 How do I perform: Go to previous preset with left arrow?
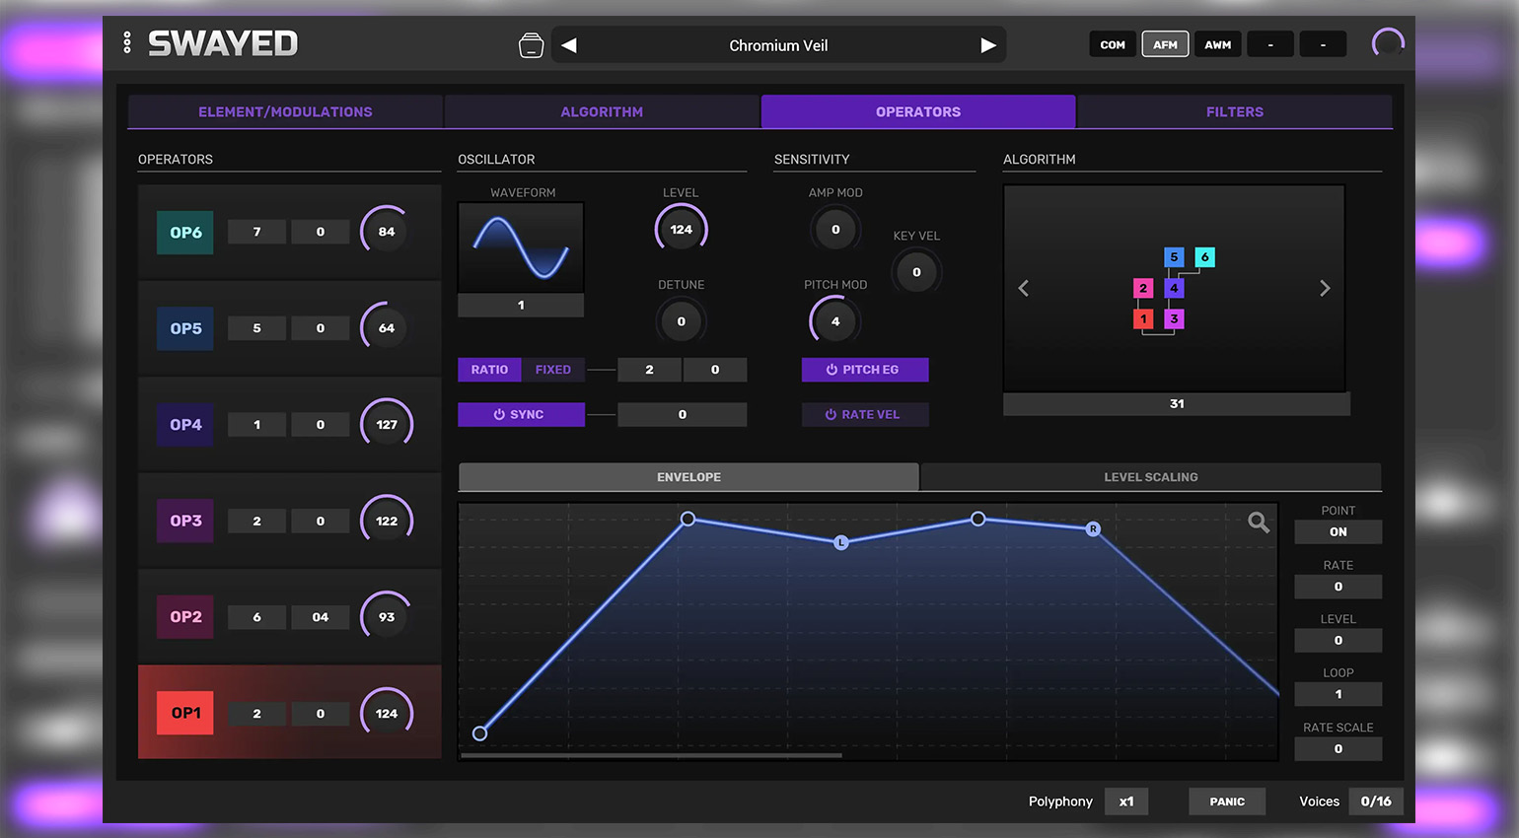coord(569,45)
